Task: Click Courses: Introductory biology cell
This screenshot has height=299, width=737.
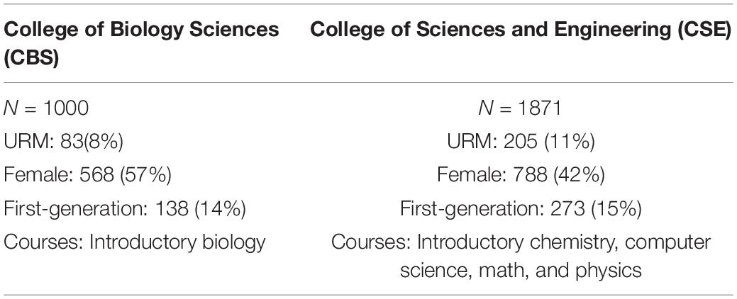Action: (x=135, y=243)
